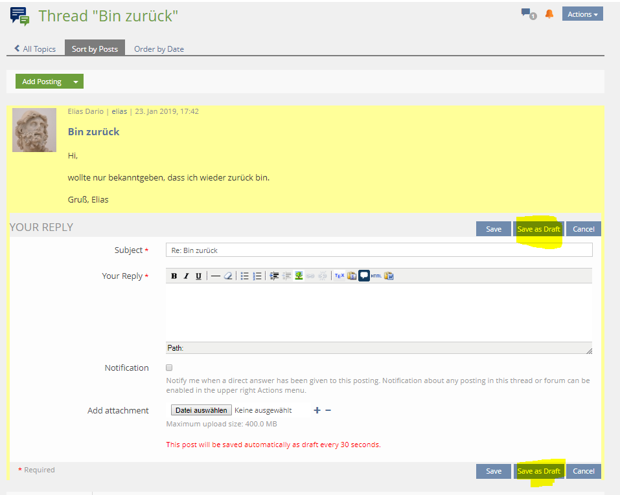Focus the Subject input field
Screen dimensions: 620x495
[379, 250]
